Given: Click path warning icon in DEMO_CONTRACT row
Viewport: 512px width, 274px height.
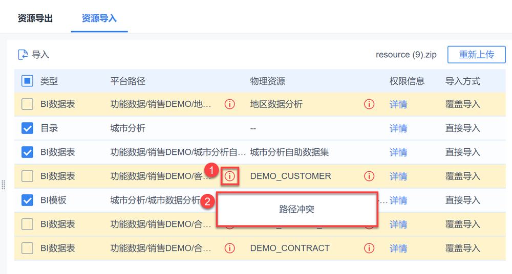Looking at the screenshot, I should click(230, 248).
